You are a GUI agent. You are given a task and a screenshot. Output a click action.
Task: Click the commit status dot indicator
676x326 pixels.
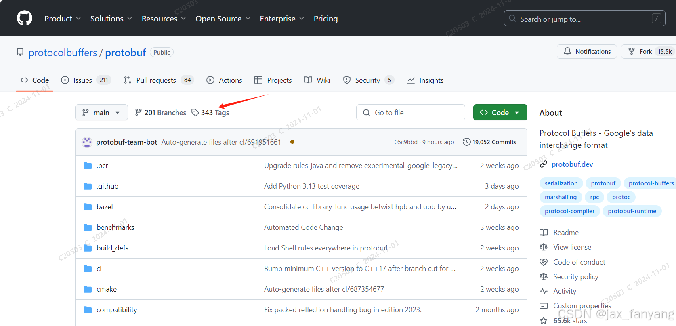(x=292, y=142)
